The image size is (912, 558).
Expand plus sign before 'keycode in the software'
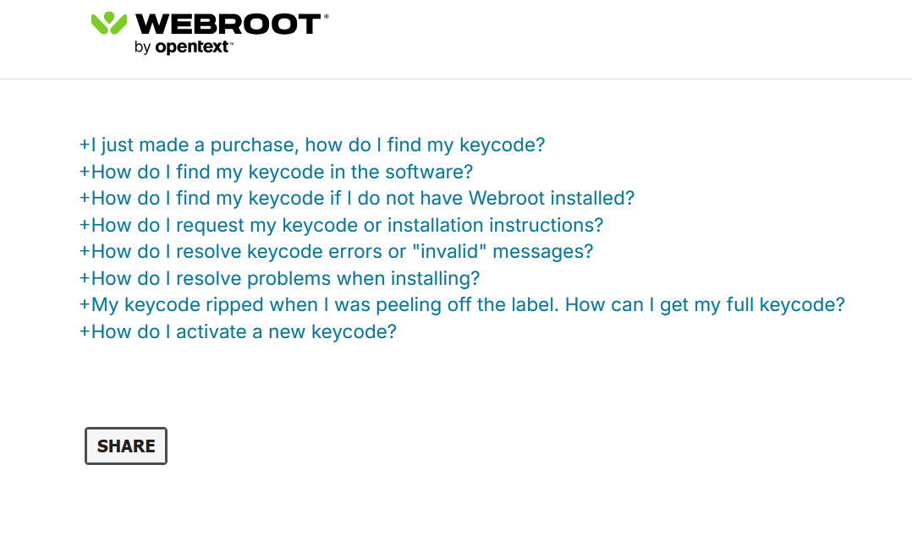pos(85,172)
